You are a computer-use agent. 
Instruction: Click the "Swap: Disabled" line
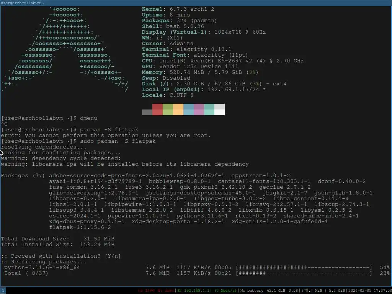[x=166, y=78]
